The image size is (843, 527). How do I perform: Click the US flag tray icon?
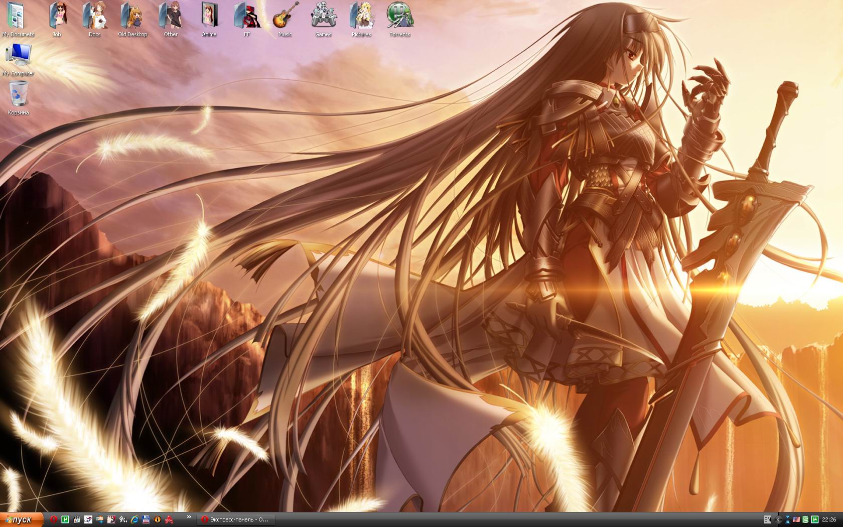[796, 519]
